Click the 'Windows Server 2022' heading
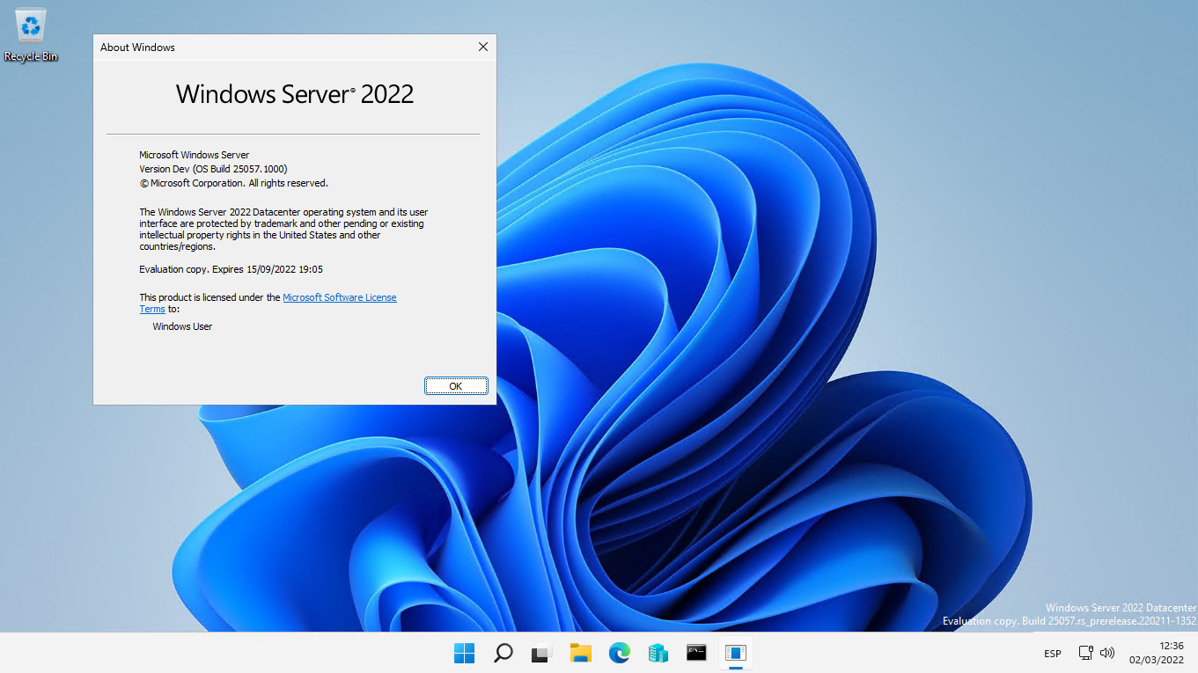 click(x=295, y=94)
